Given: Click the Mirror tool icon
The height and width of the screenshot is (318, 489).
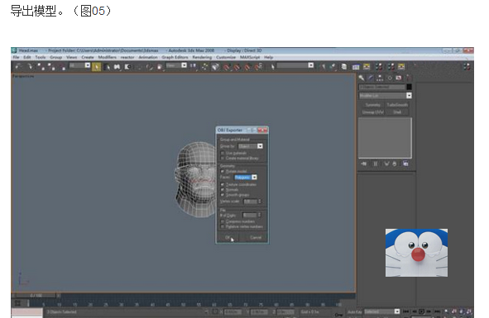Looking at the screenshot, I should 324,67.
